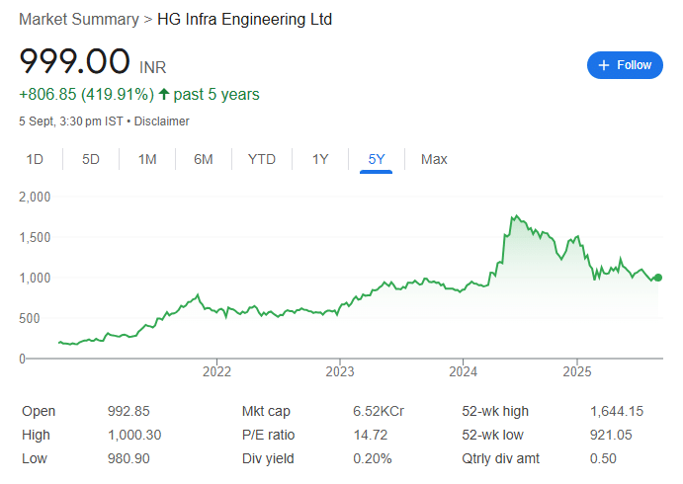Image resolution: width=683 pixels, height=484 pixels.
Task: Click the Open value 992.85
Action: [x=128, y=411]
